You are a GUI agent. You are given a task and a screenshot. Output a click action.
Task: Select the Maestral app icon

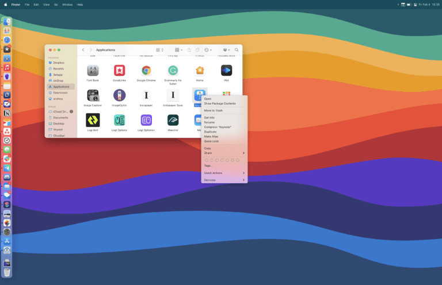[173, 120]
